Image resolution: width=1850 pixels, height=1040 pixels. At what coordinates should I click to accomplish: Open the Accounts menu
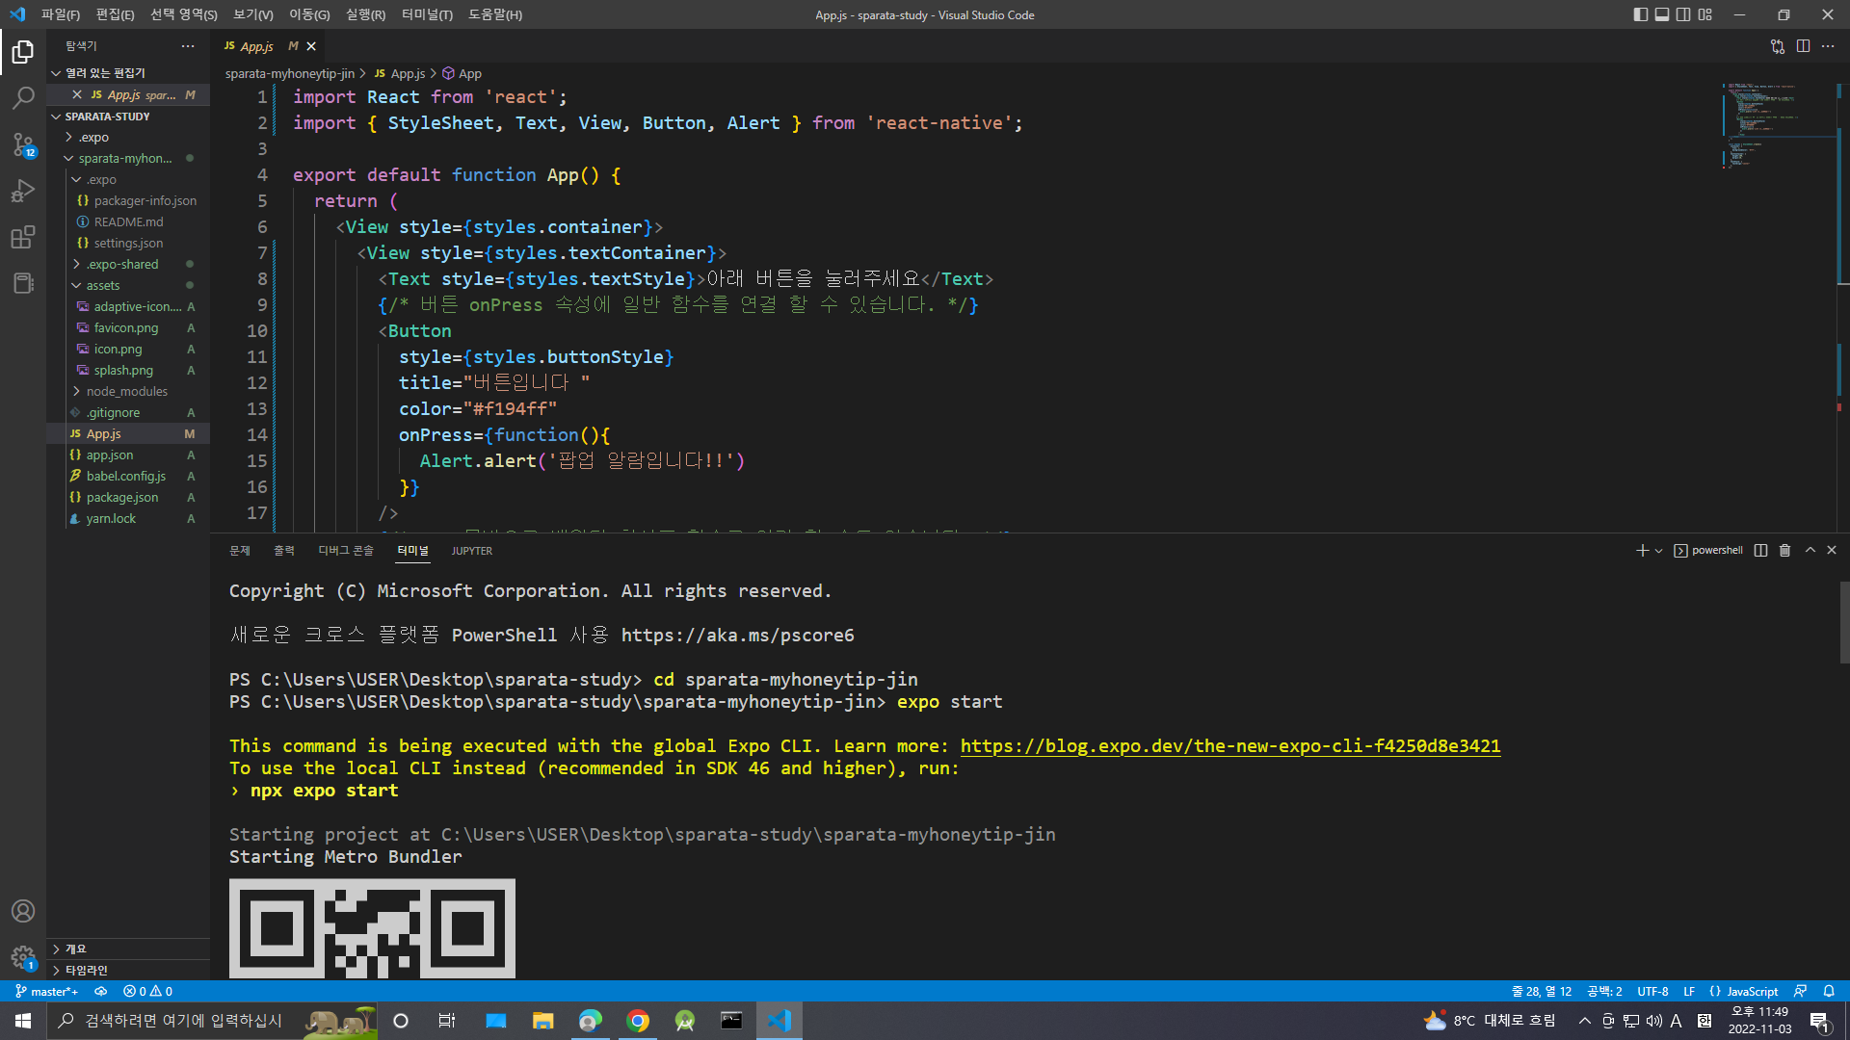[23, 911]
